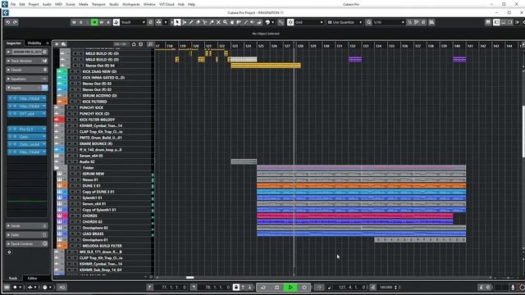Viewport: 525px width, 295px height.
Task: Open the Project menu
Action: 34,4
